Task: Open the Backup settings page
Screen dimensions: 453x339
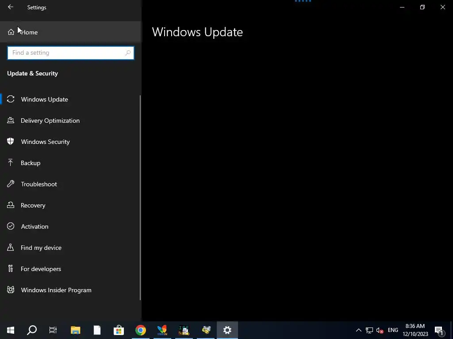Action: pyautogui.click(x=70, y=163)
